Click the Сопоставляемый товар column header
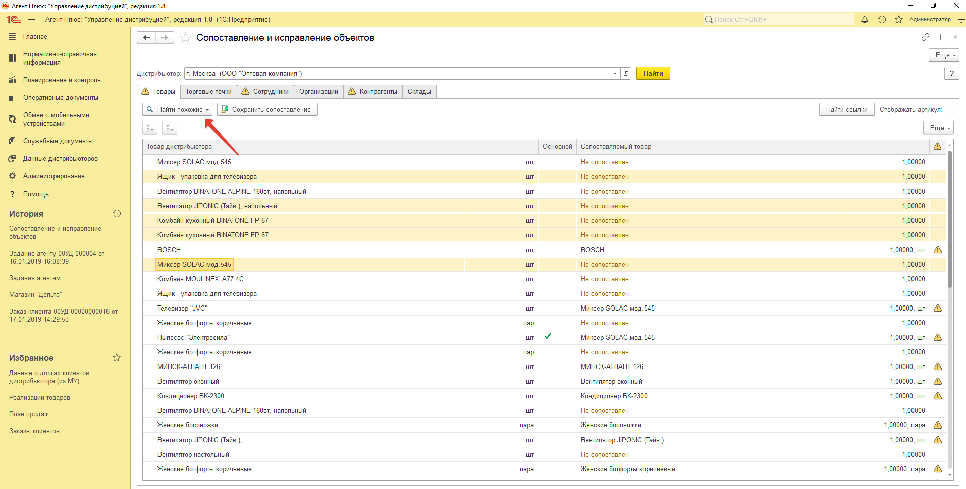The height and width of the screenshot is (489, 966). click(753, 146)
